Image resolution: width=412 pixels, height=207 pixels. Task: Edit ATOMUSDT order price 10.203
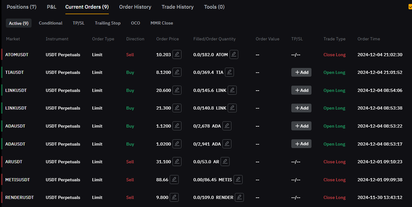coord(177,55)
